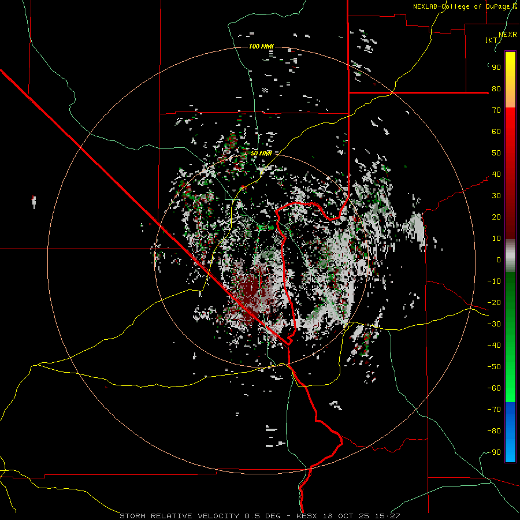This screenshot has height=520, width=520.
Task: Select the 0 value on velocity scale
Action: [499, 259]
